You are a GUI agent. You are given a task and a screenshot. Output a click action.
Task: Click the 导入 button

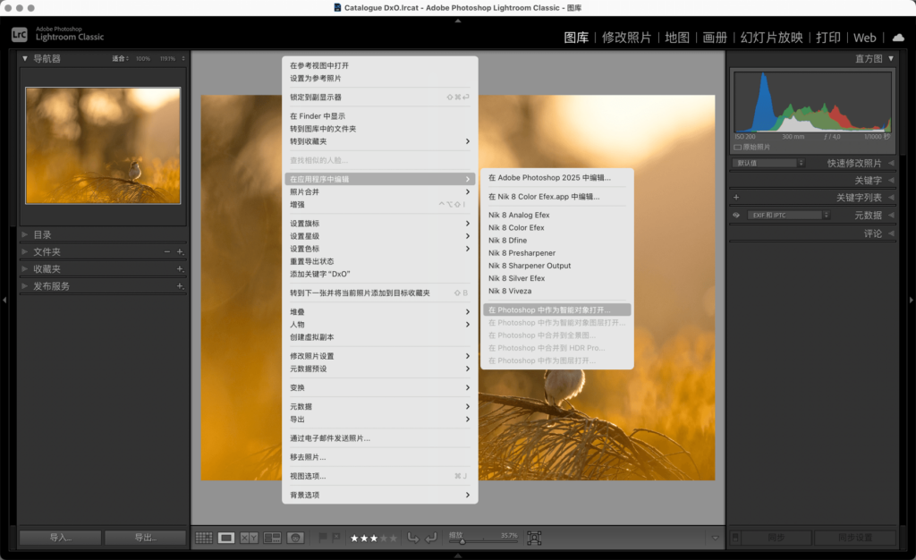(x=60, y=538)
